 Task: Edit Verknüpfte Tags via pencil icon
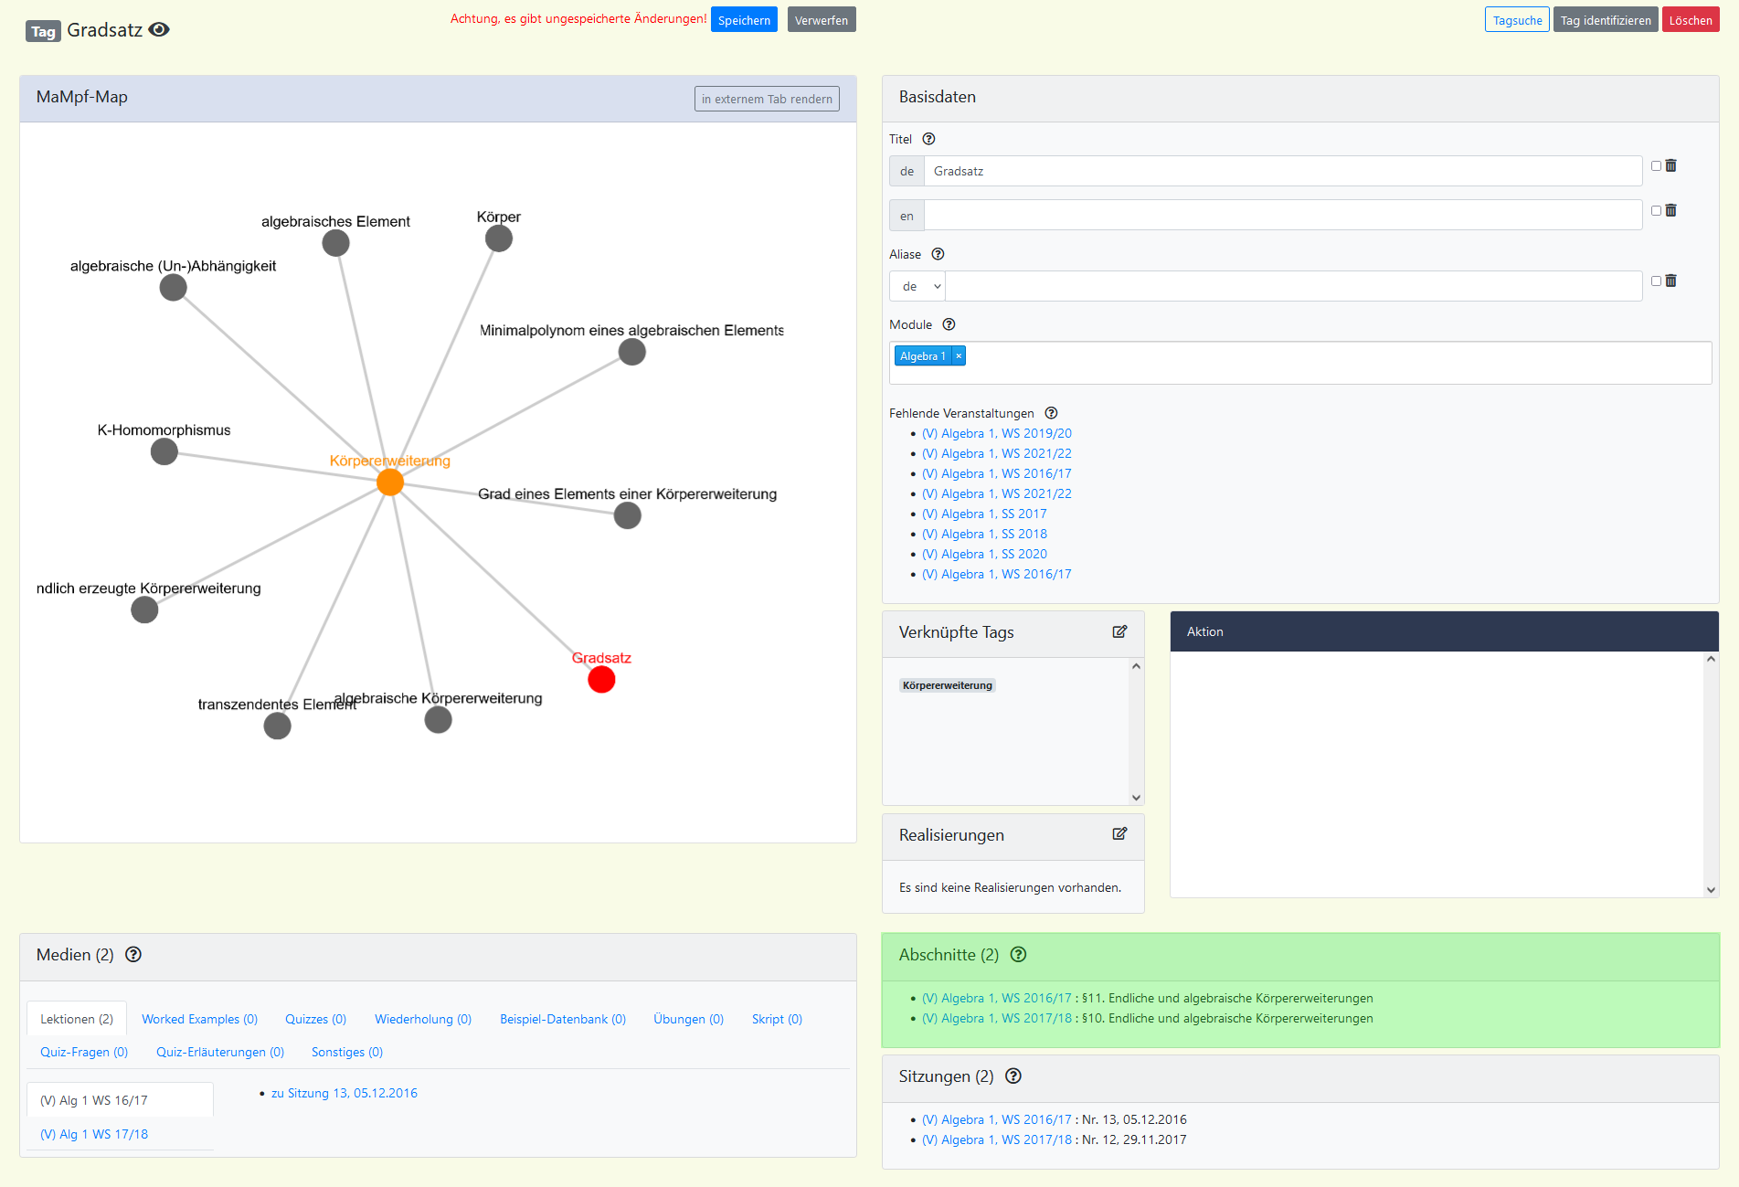(1119, 631)
